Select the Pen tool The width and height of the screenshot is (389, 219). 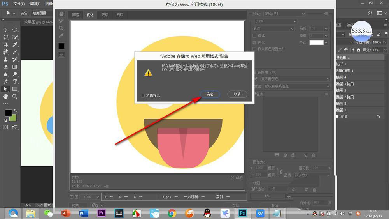5,81
